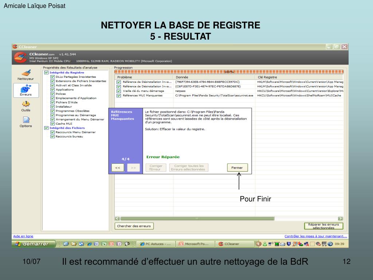The height and width of the screenshot is (280, 373).
Task: Click the horizontal scrollbar thumb in results
Action: (197, 218)
